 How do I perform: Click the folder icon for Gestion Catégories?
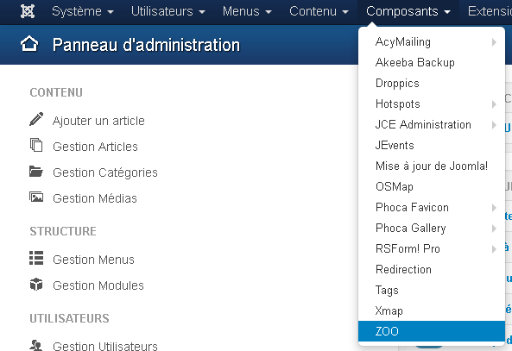36,171
